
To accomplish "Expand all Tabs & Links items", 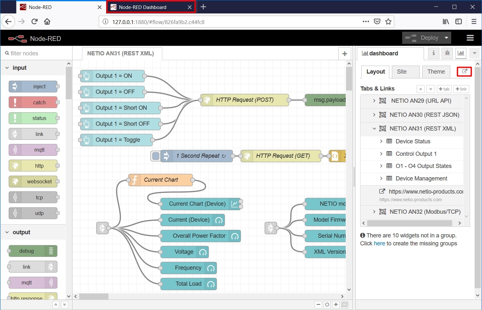I will click(430, 89).
